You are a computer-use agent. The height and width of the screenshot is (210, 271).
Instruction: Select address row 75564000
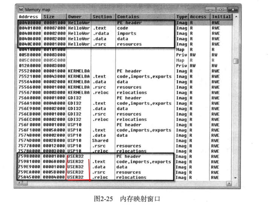click(125, 82)
